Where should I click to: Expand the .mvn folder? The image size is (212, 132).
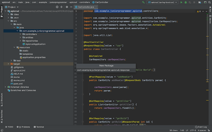pos(8,17)
